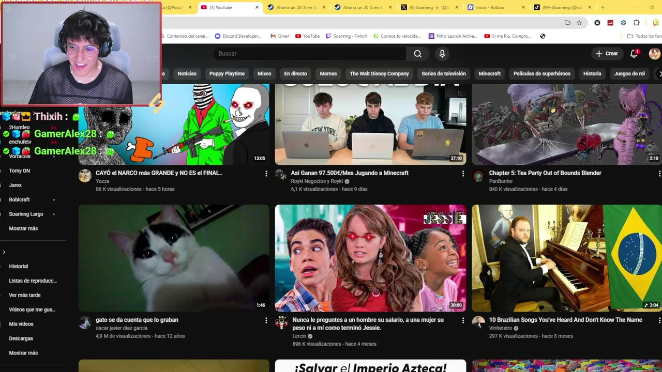Open Lercin channel avatar
662x372 pixels.
click(x=281, y=322)
